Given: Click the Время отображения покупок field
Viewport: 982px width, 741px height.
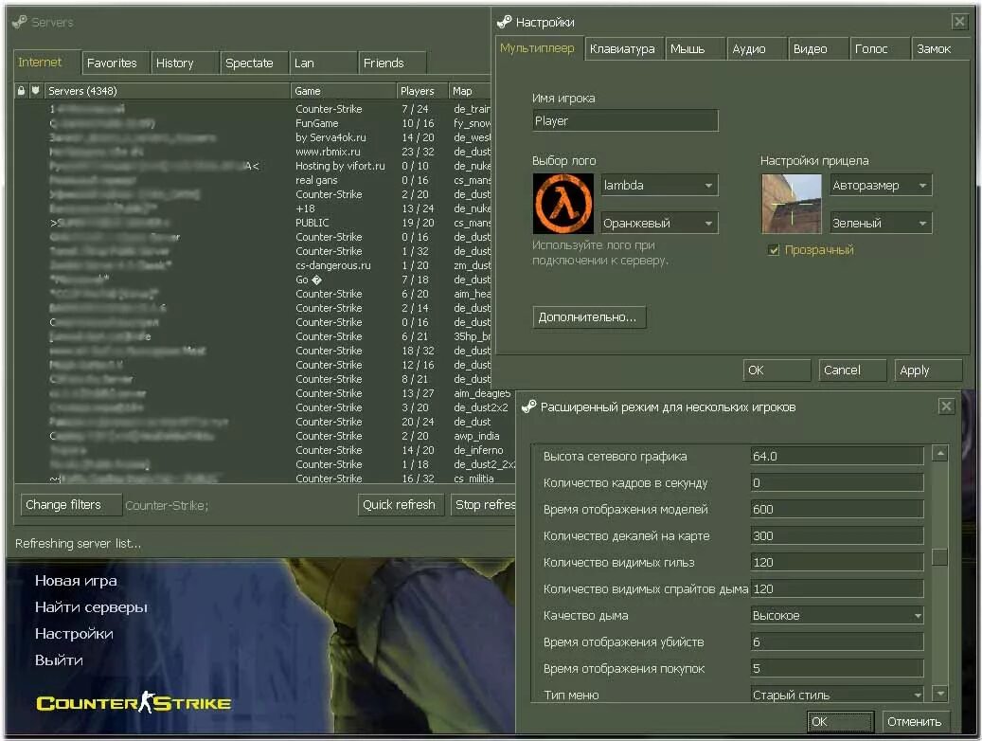Looking at the screenshot, I should point(837,668).
